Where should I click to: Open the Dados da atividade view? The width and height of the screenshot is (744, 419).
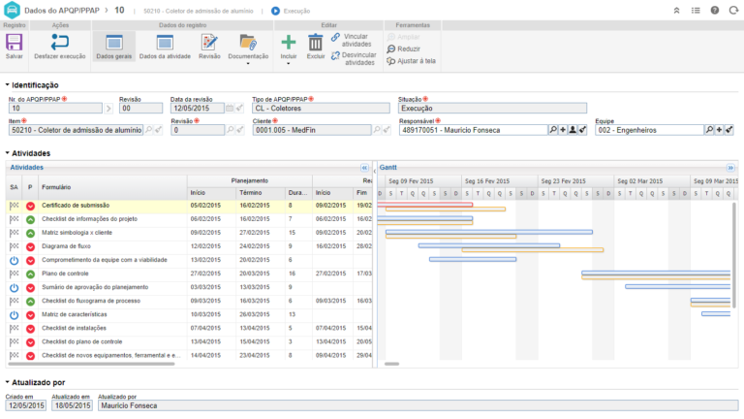tap(165, 43)
